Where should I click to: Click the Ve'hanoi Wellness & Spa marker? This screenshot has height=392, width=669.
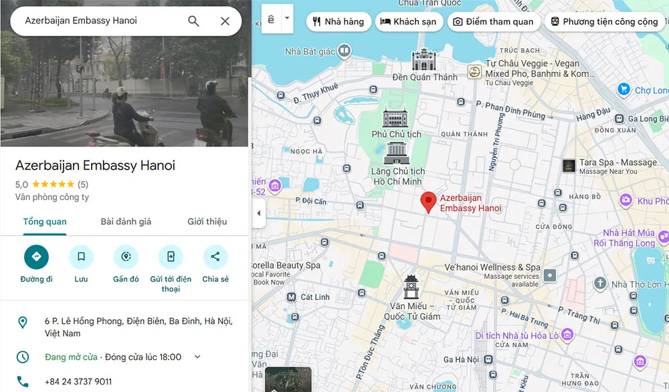(550, 275)
